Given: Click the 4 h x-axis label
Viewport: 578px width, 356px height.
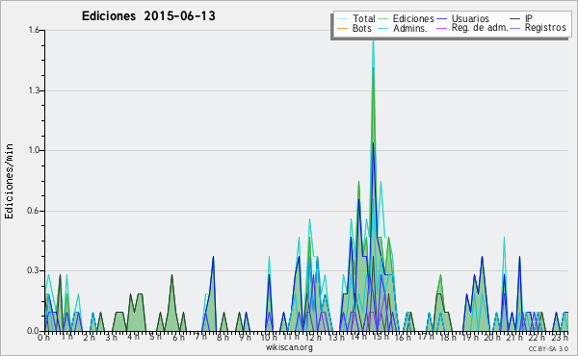Looking at the screenshot, I should pos(134,337).
